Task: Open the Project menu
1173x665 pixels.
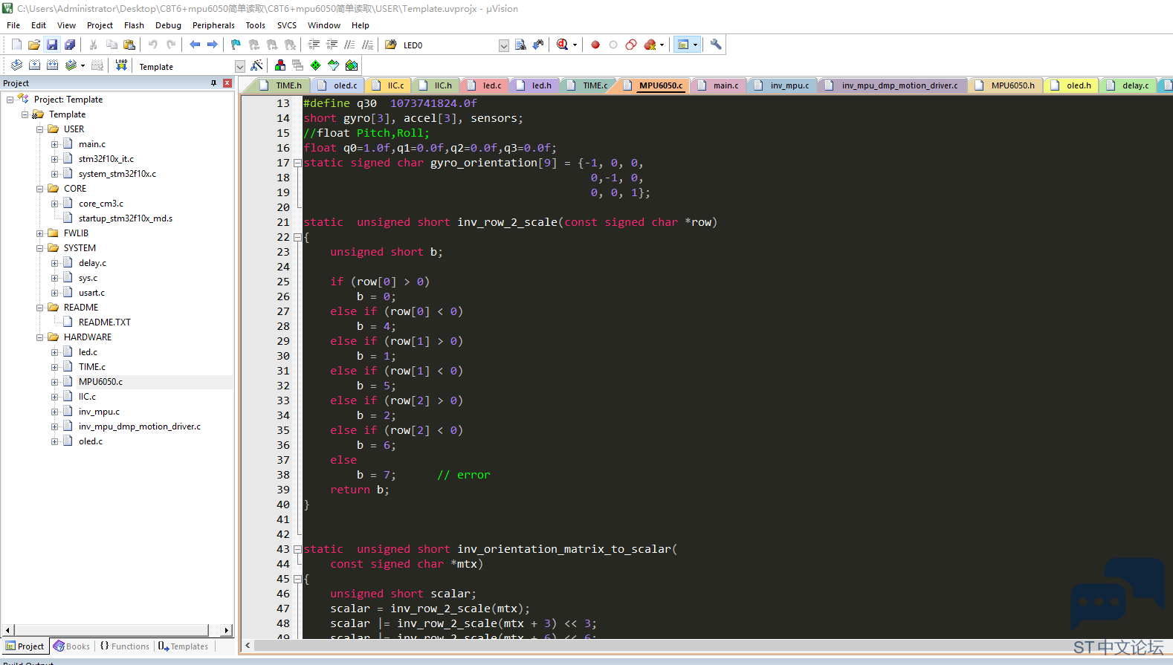Action: point(100,25)
